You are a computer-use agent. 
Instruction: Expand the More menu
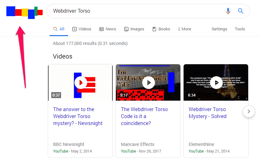click(x=185, y=29)
